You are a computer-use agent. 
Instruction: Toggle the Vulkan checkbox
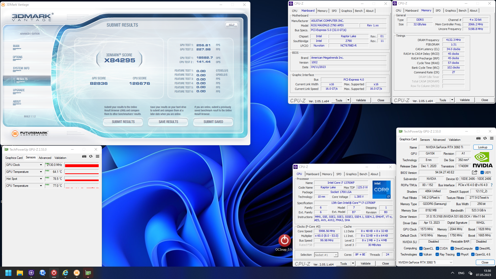click(x=421, y=254)
